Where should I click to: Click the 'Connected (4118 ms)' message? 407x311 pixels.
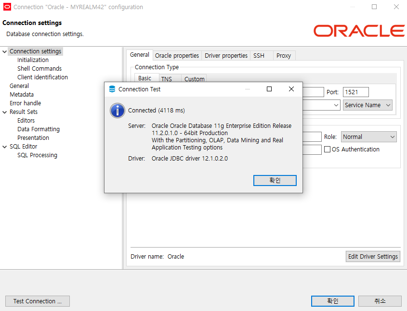pos(157,111)
